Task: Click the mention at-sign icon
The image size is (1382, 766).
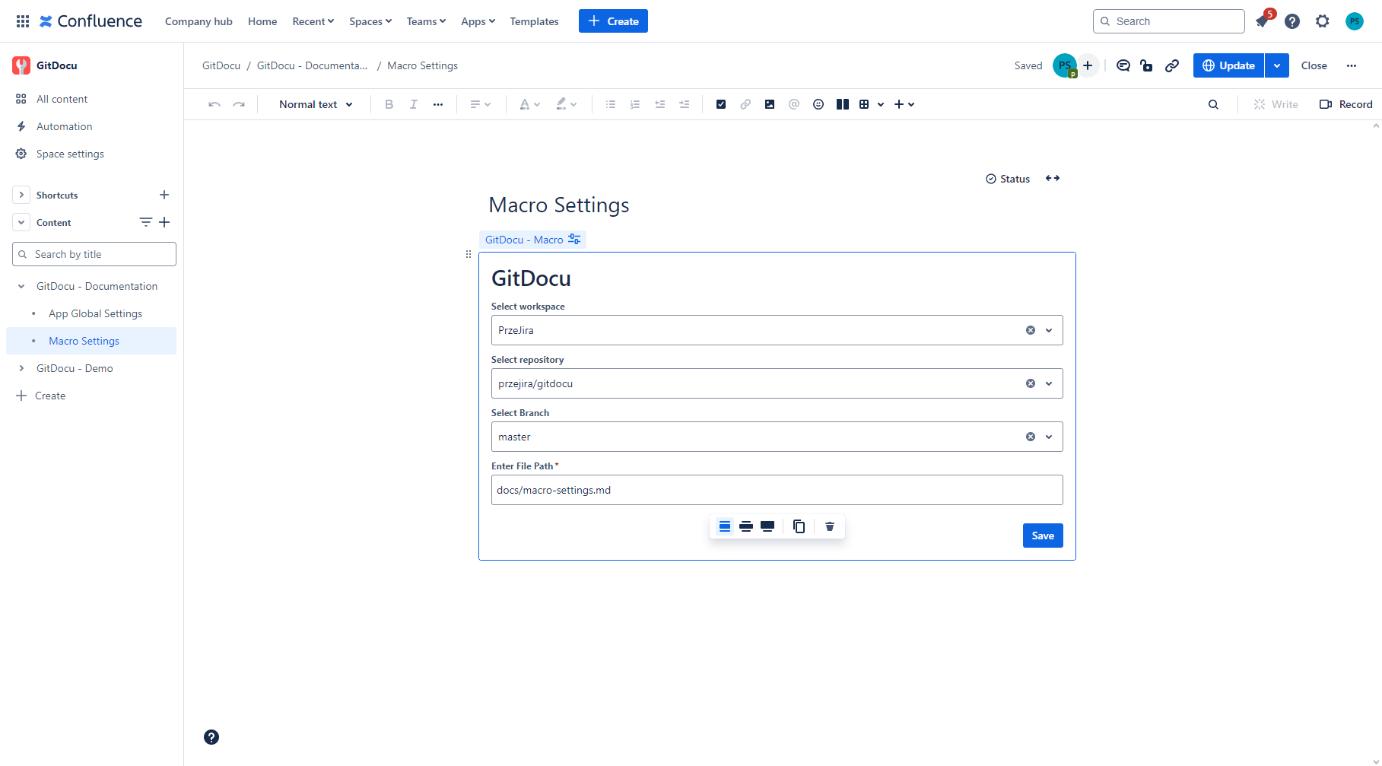Action: [794, 104]
